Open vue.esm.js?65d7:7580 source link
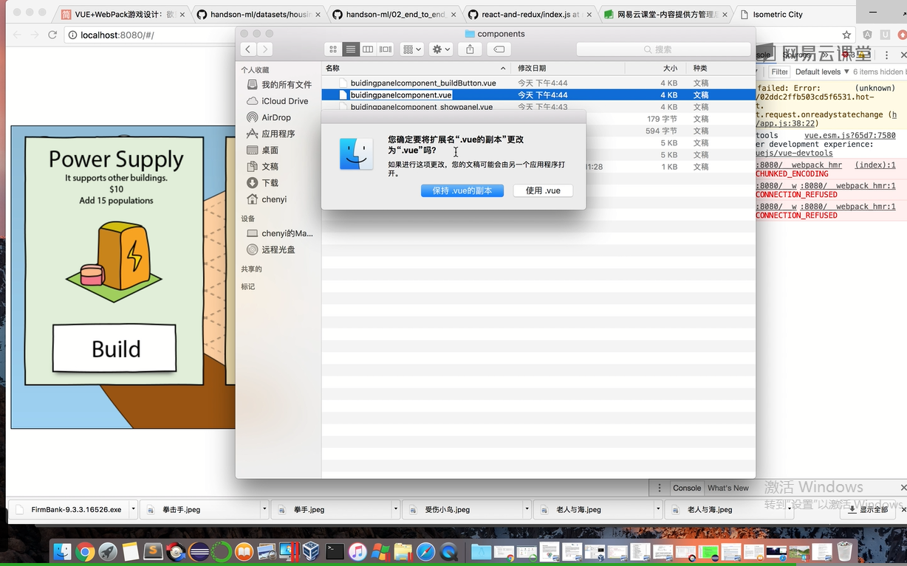907x566 pixels. pyautogui.click(x=849, y=136)
